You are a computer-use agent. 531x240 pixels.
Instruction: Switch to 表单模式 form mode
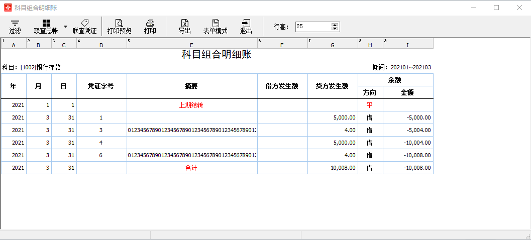pos(215,26)
